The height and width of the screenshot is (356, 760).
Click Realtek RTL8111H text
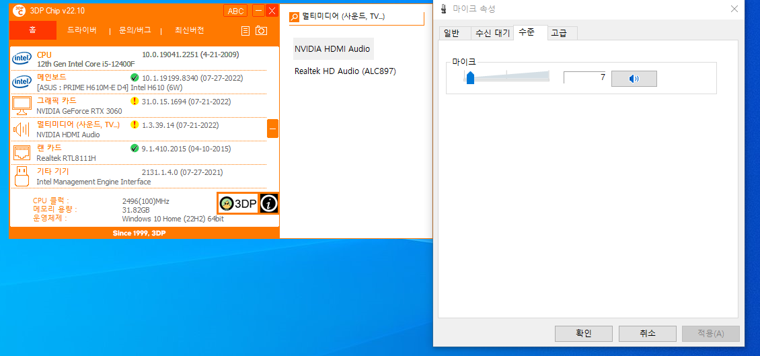tap(67, 158)
